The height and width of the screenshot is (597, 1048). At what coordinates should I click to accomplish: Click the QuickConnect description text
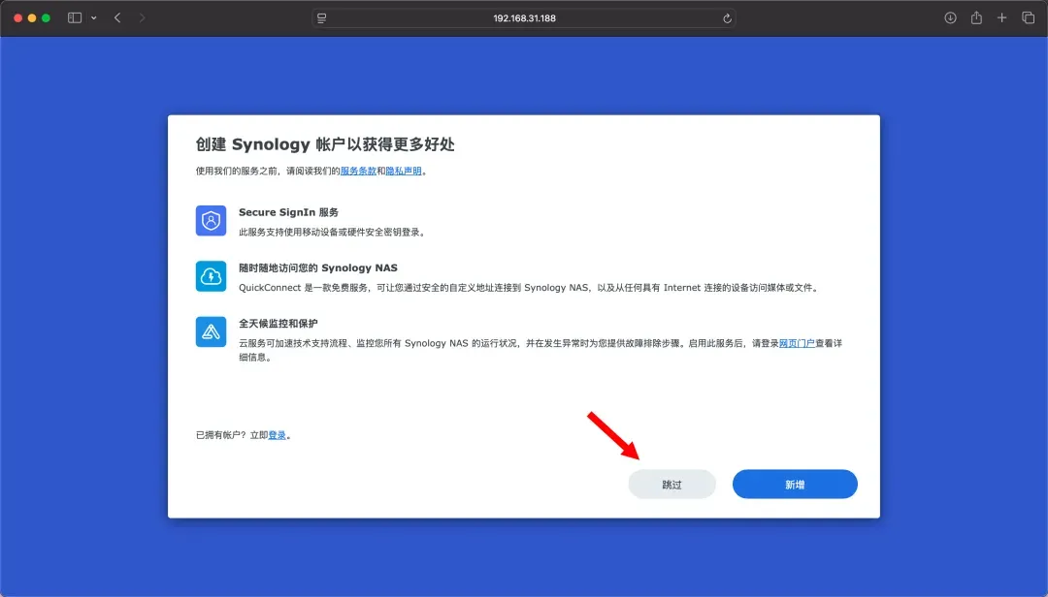(x=530, y=288)
